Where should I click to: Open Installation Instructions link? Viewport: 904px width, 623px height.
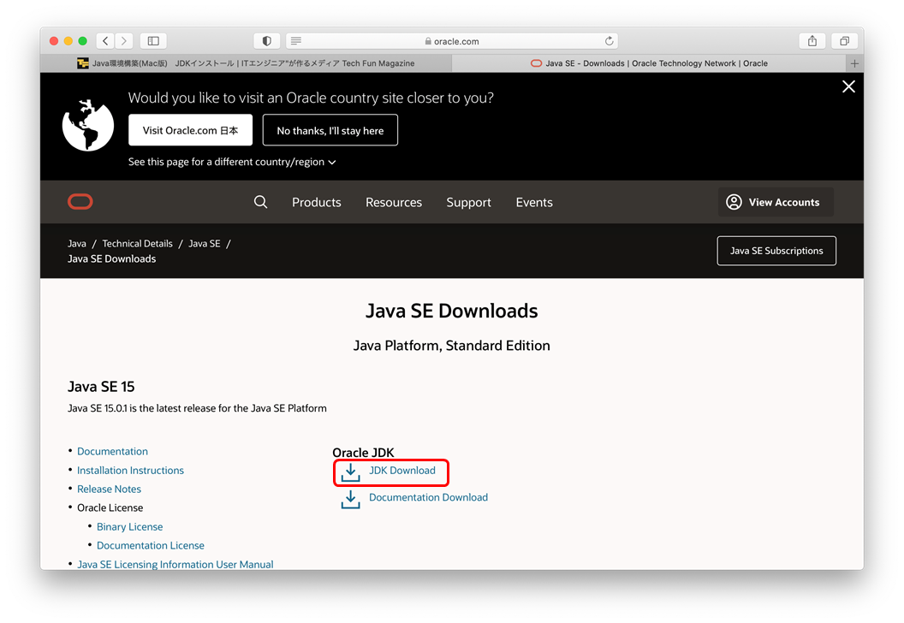pyautogui.click(x=130, y=471)
